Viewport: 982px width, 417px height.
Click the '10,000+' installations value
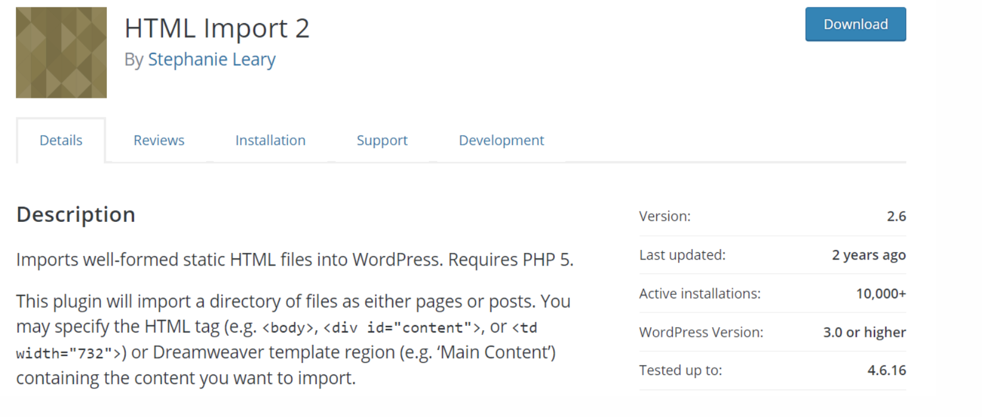[x=881, y=294]
